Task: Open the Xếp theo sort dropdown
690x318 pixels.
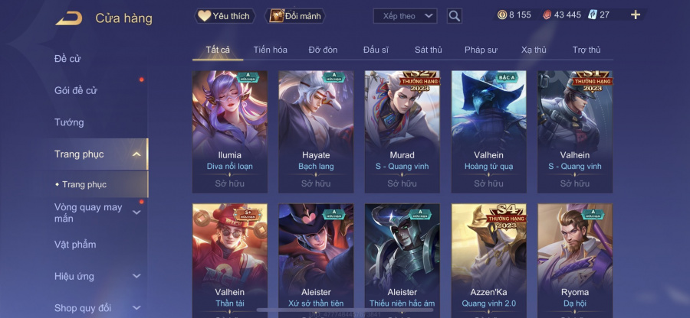Action: point(405,16)
